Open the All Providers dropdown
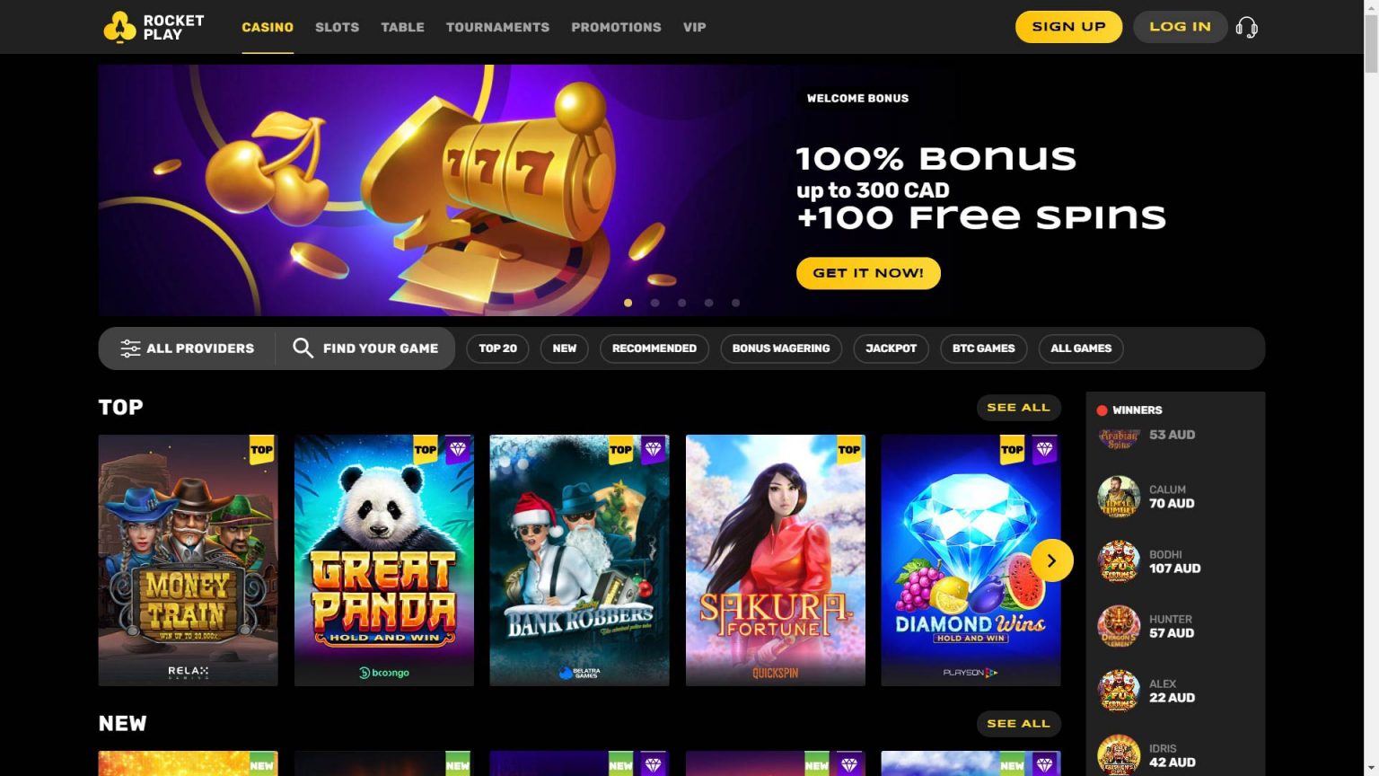Viewport: 1379px width, 776px height. tap(187, 348)
